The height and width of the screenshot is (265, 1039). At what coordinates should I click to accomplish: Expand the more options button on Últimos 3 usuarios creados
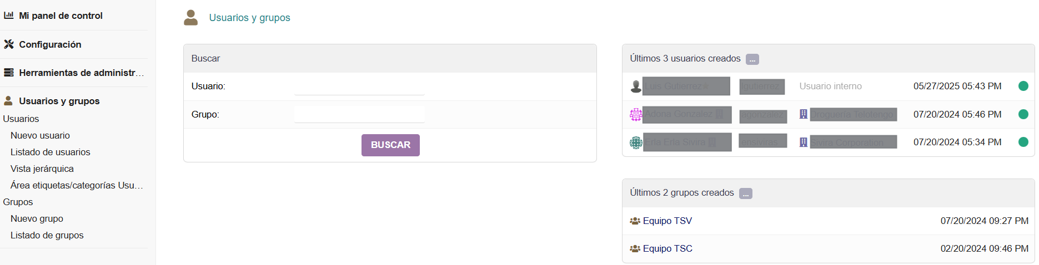point(752,59)
